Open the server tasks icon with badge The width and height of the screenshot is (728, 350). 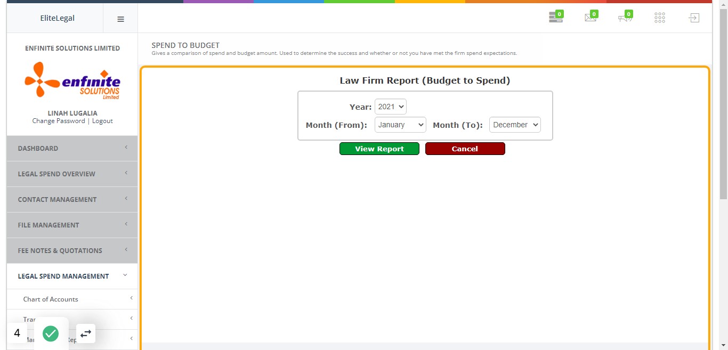[556, 18]
